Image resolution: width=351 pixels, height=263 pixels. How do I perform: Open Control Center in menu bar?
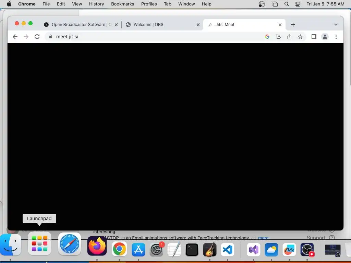[298, 4]
